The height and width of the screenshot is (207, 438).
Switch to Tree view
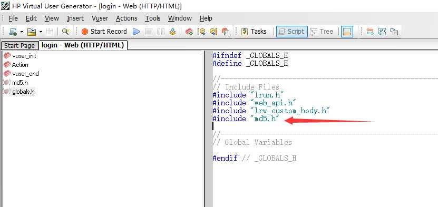pyautogui.click(x=322, y=32)
